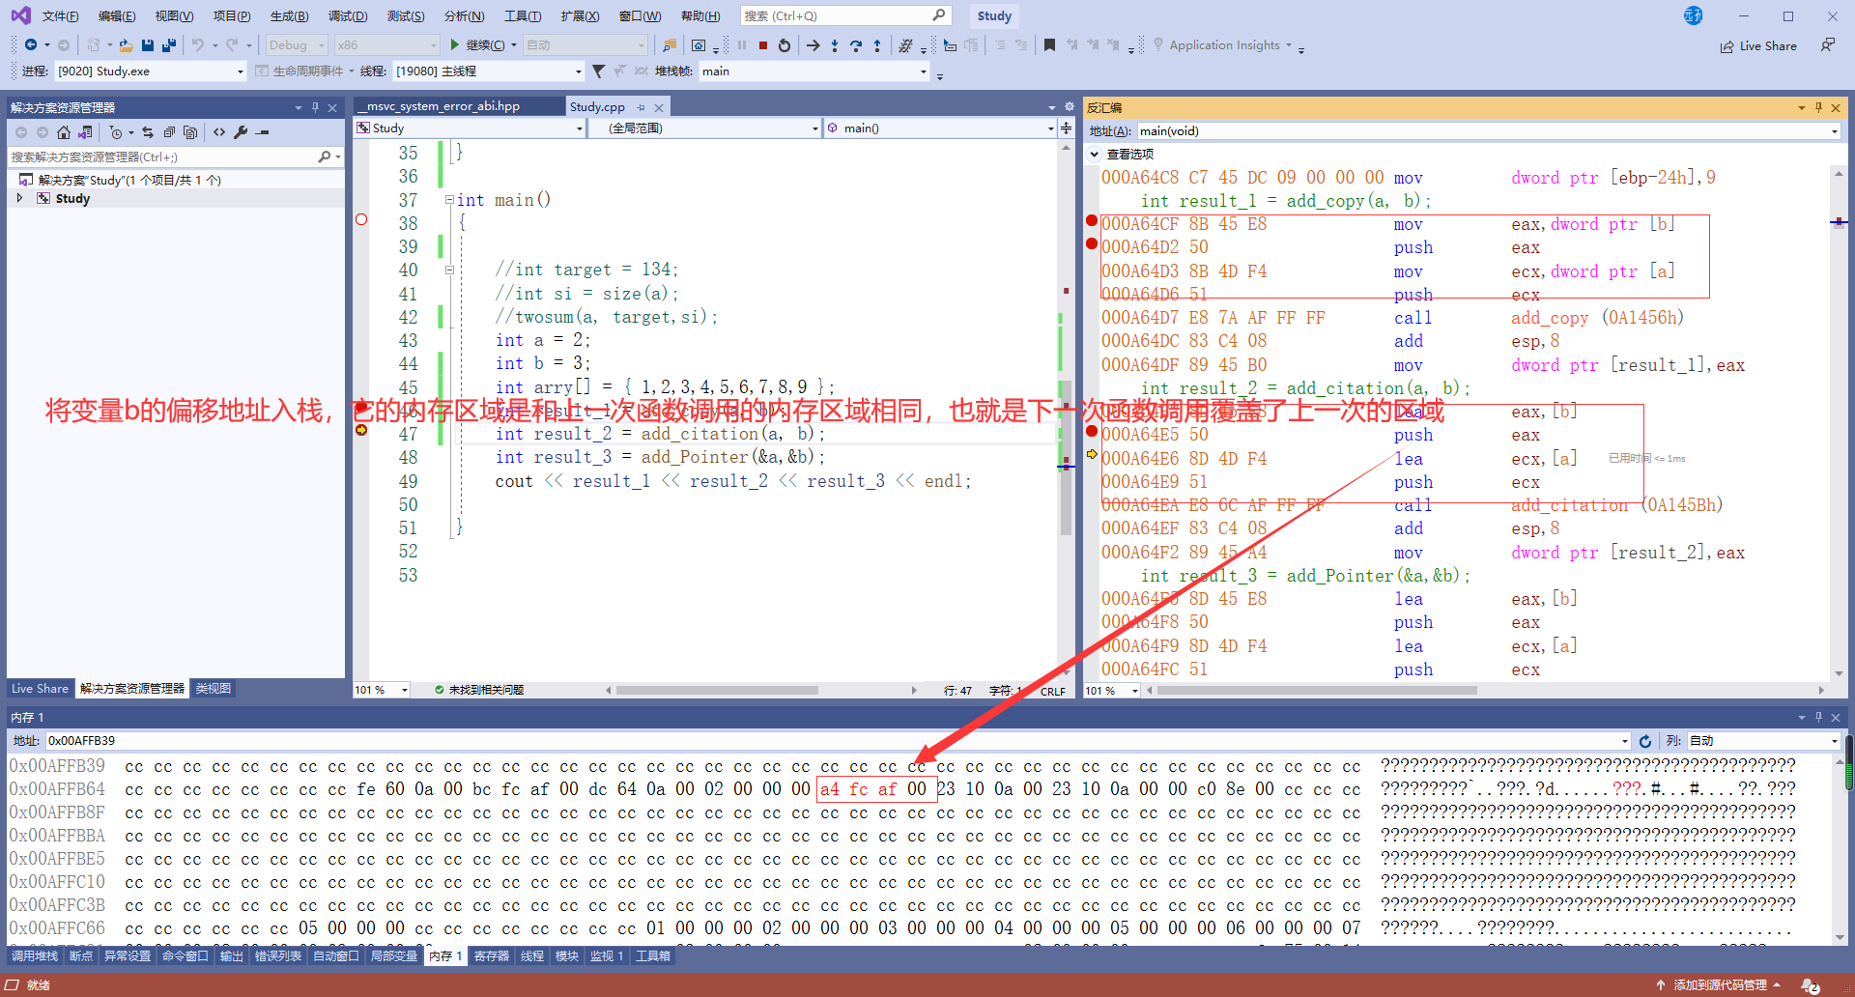Click the Application Insights button
The width and height of the screenshot is (1855, 997).
(x=1224, y=45)
